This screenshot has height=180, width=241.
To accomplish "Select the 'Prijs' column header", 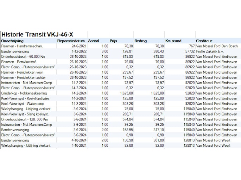I will click(113, 41).
